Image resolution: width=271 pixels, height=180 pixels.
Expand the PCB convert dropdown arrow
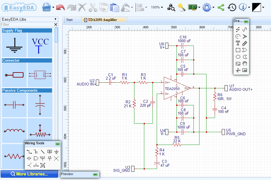click(199, 7)
